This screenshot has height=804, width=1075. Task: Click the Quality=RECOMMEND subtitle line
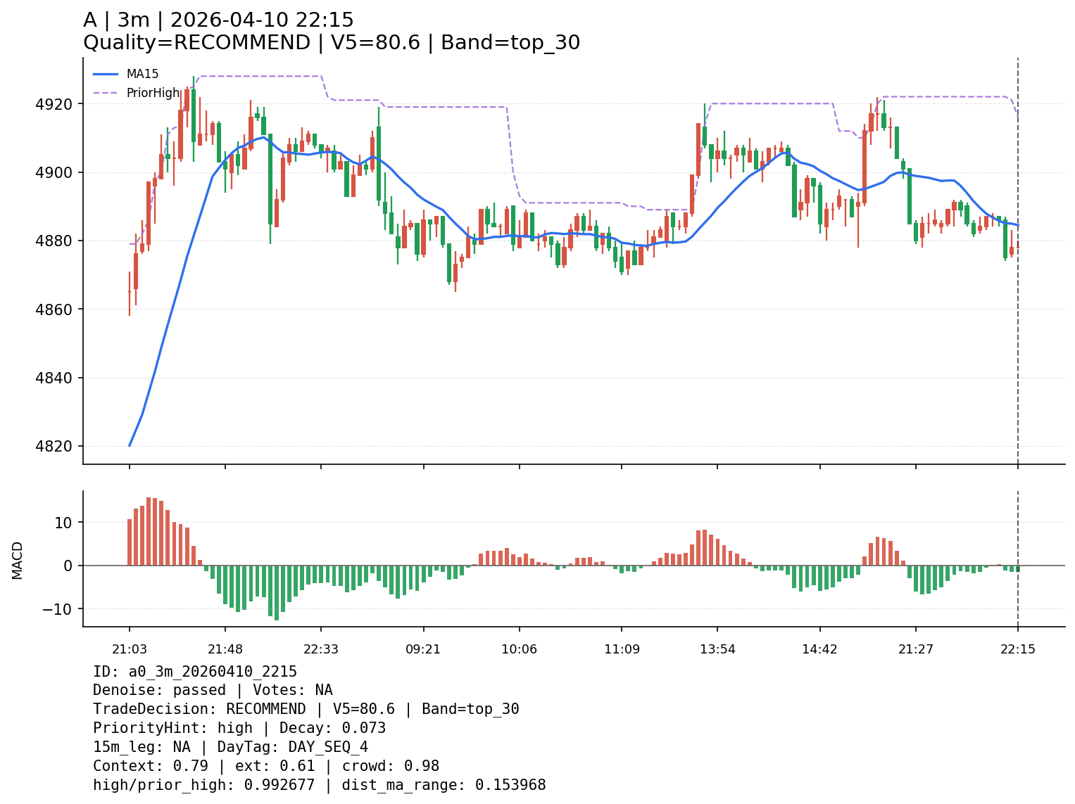point(331,43)
